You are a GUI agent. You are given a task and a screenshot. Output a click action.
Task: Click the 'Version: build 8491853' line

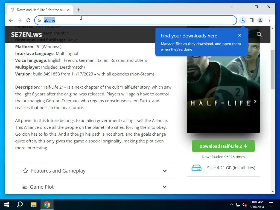[85, 74]
